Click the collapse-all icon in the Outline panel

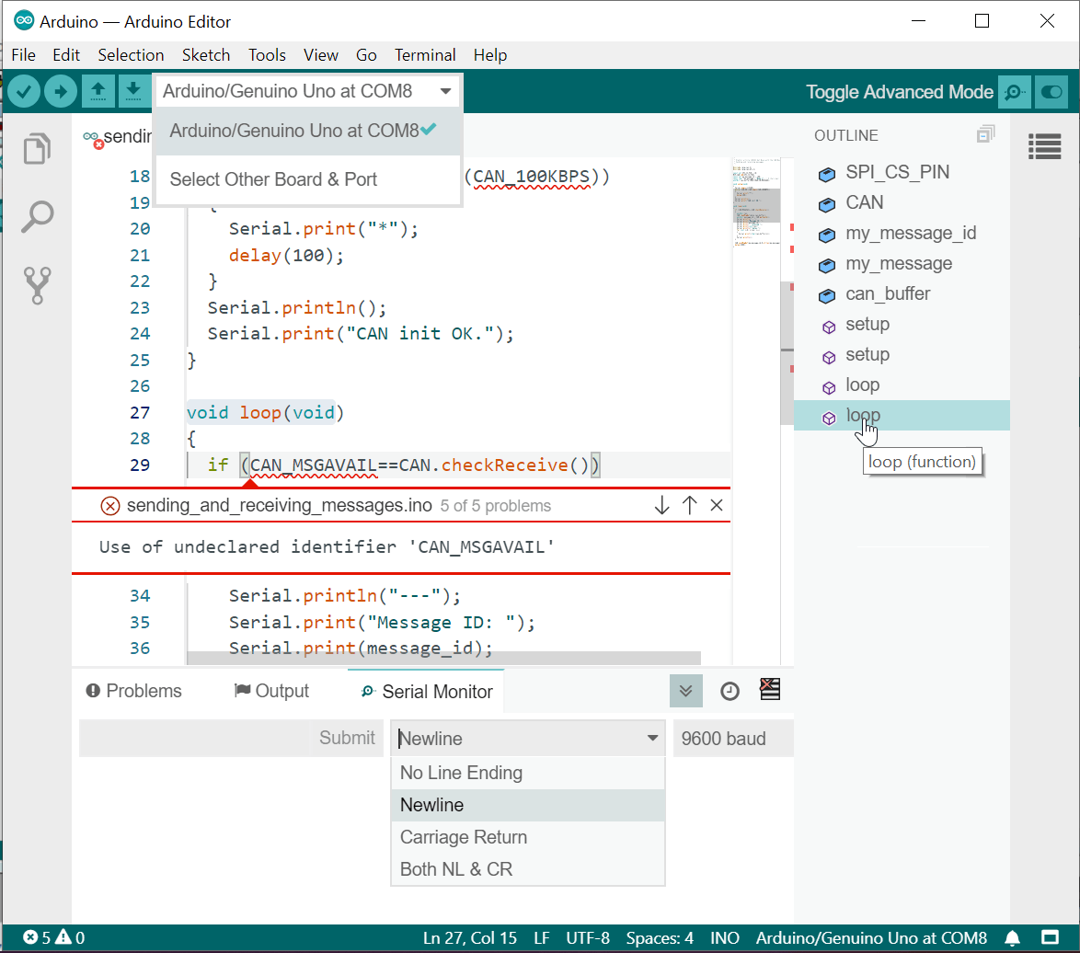pyautogui.click(x=985, y=133)
